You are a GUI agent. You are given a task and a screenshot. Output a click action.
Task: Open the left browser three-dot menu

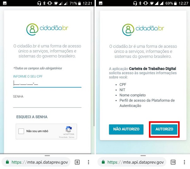88,162
